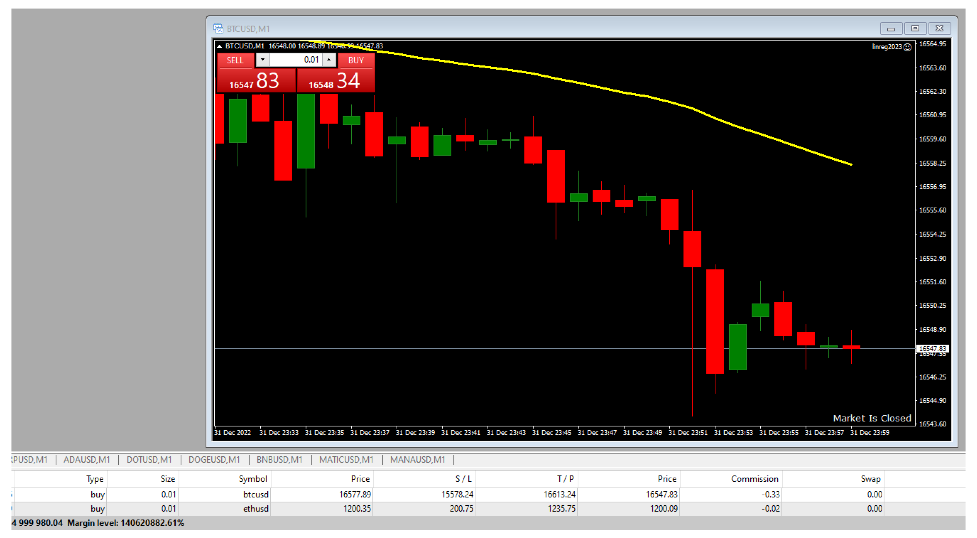Open the lot volume dropdown arrow
The height and width of the screenshot is (538, 977).
262,60
